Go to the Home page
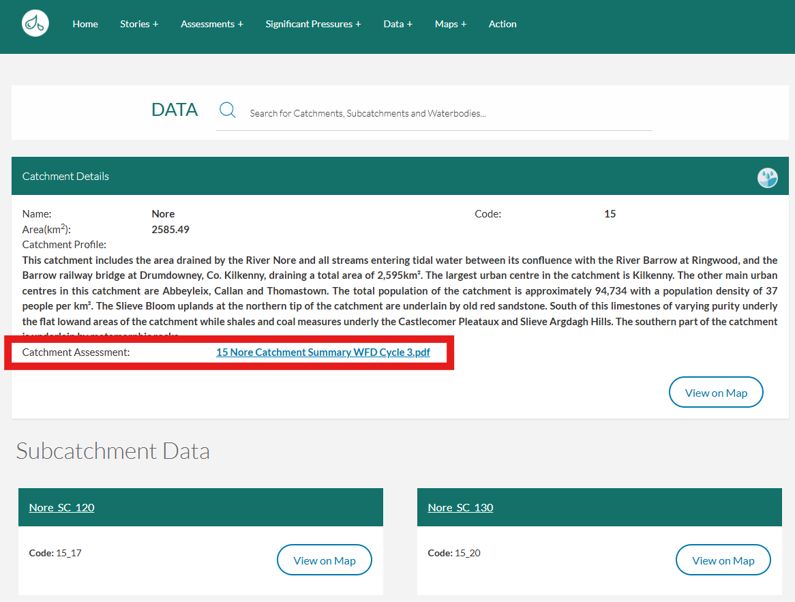795x602 pixels. click(x=85, y=24)
